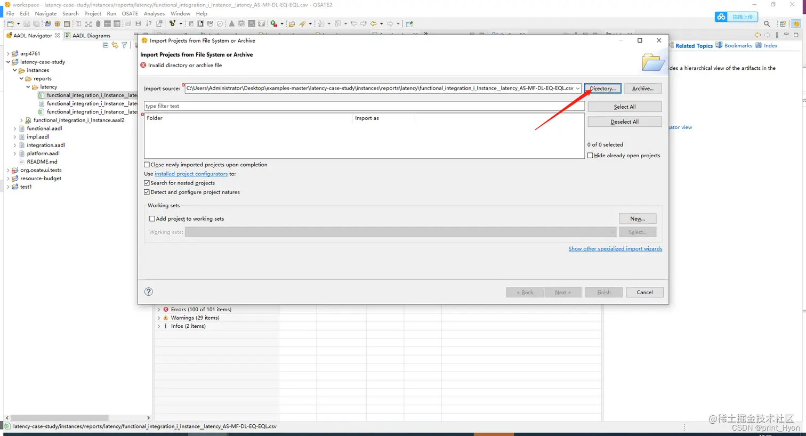Screen dimensions: 806x436
Task: Uncheck Detect and configure project natures
Action: pos(147,192)
